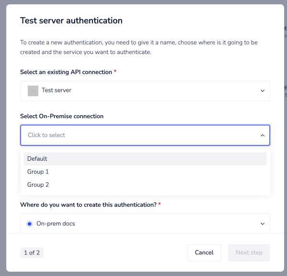Open the Test server connection combo box
Image resolution: width=287 pixels, height=276 pixels.
[x=143, y=91]
